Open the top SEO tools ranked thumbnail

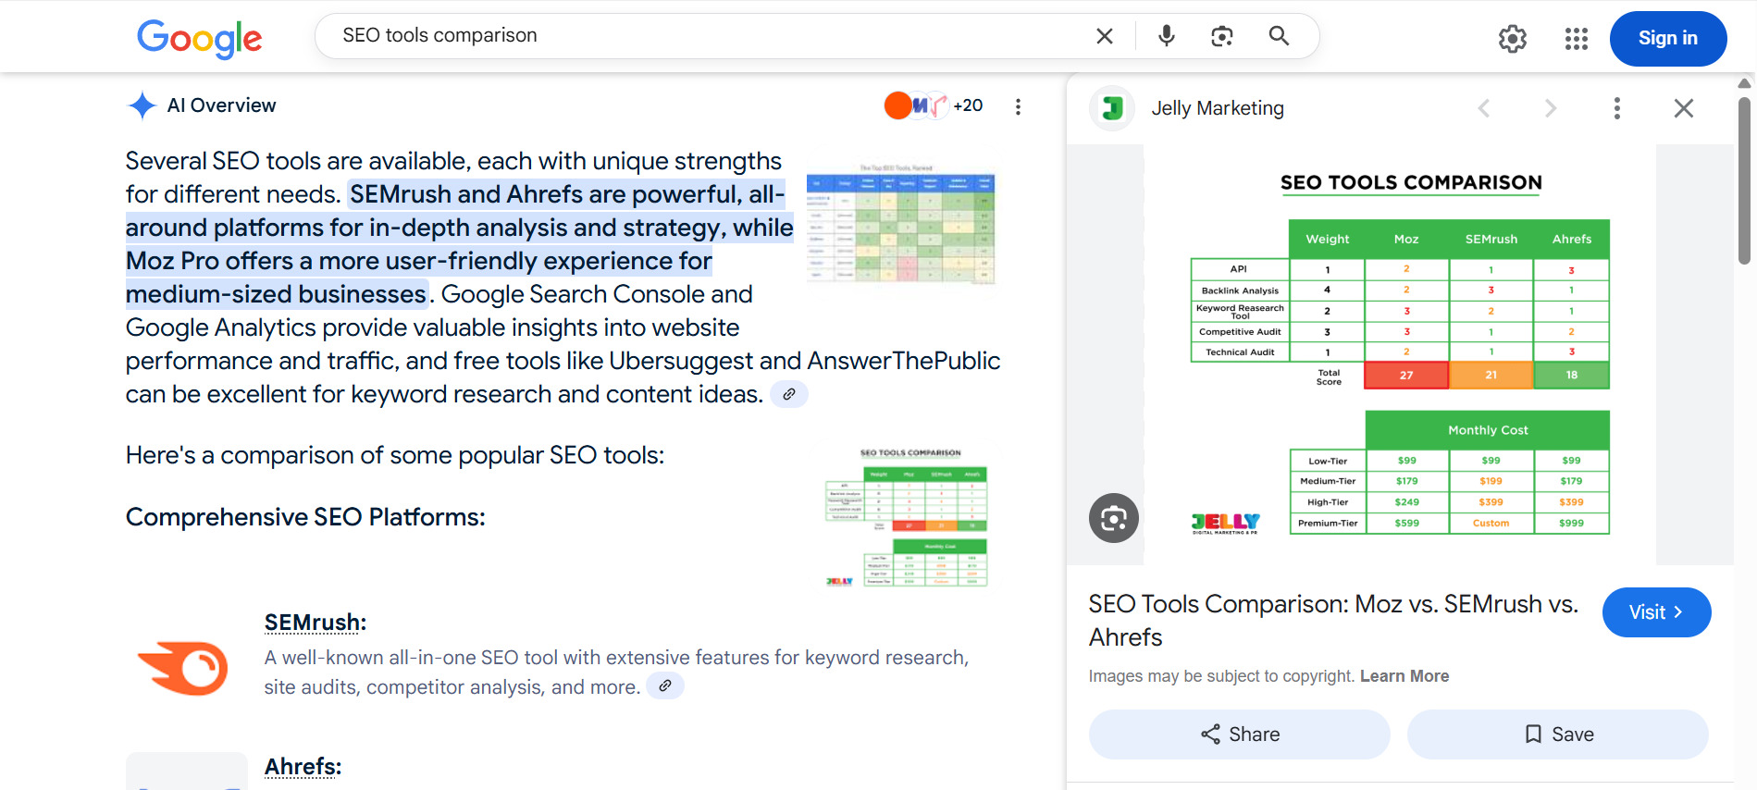pos(900,225)
